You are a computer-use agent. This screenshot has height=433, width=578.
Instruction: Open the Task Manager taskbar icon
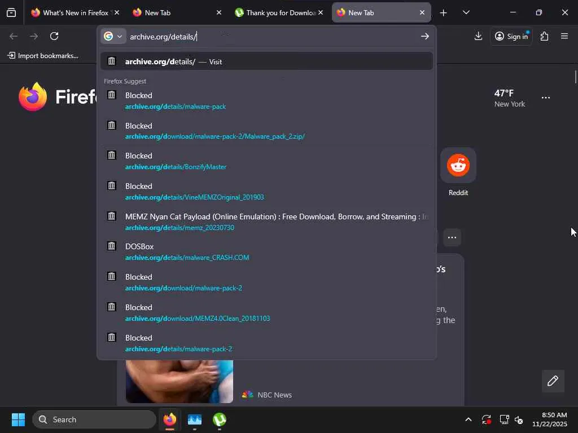195,419
